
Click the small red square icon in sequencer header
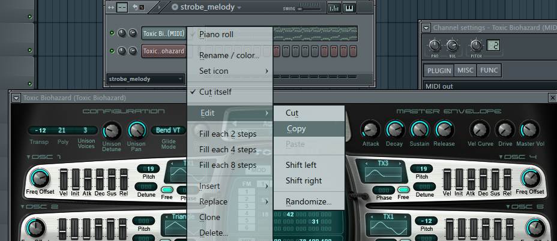click(x=142, y=7)
